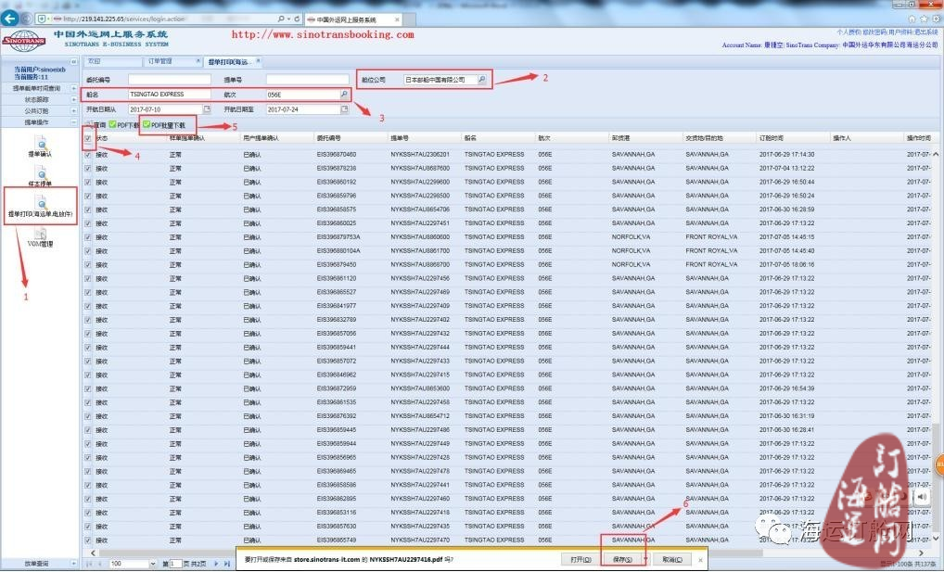The width and height of the screenshot is (944, 572).
Task: Click the refresh icon in address bar
Action: pos(297,19)
